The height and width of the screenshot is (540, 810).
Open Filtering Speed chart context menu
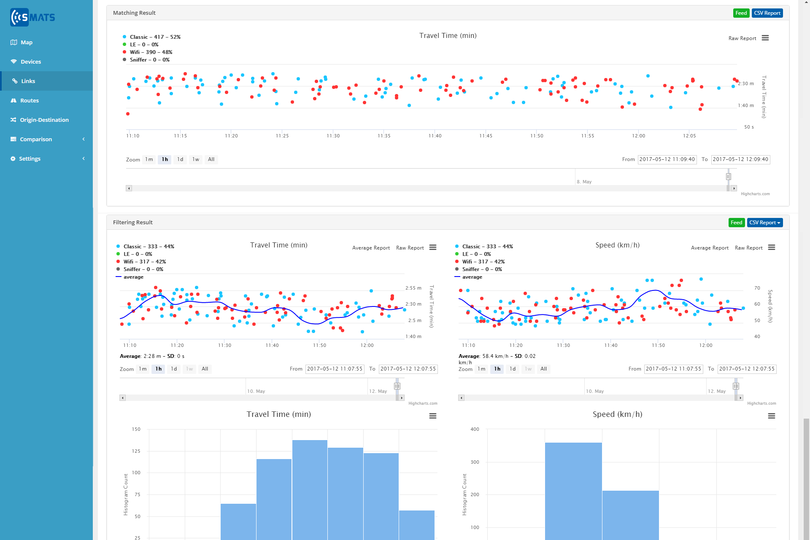coord(772,247)
